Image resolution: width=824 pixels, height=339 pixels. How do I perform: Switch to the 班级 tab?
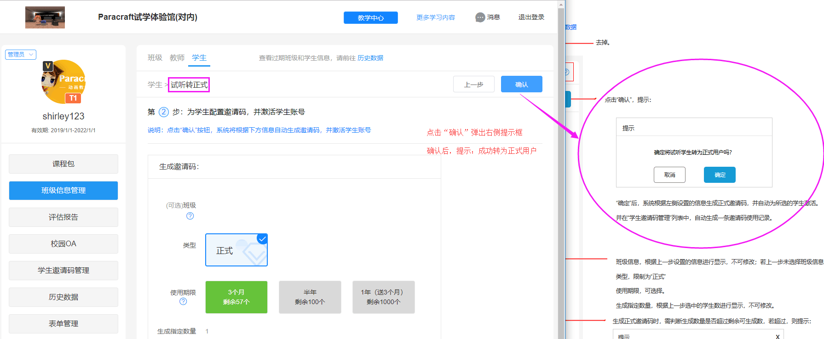155,57
